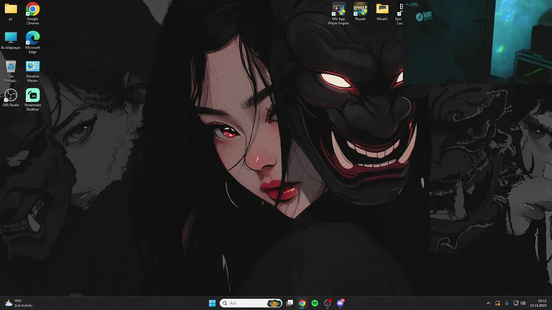552x310 pixels.
Task: Select the Royale game shortcut
Action: coord(360,12)
